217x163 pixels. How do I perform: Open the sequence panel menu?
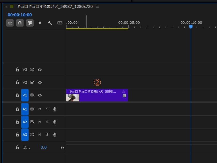pos(97,7)
